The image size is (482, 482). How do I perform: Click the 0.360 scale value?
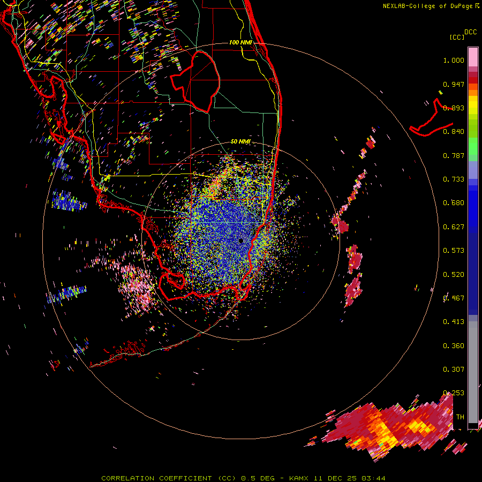[x=454, y=346]
